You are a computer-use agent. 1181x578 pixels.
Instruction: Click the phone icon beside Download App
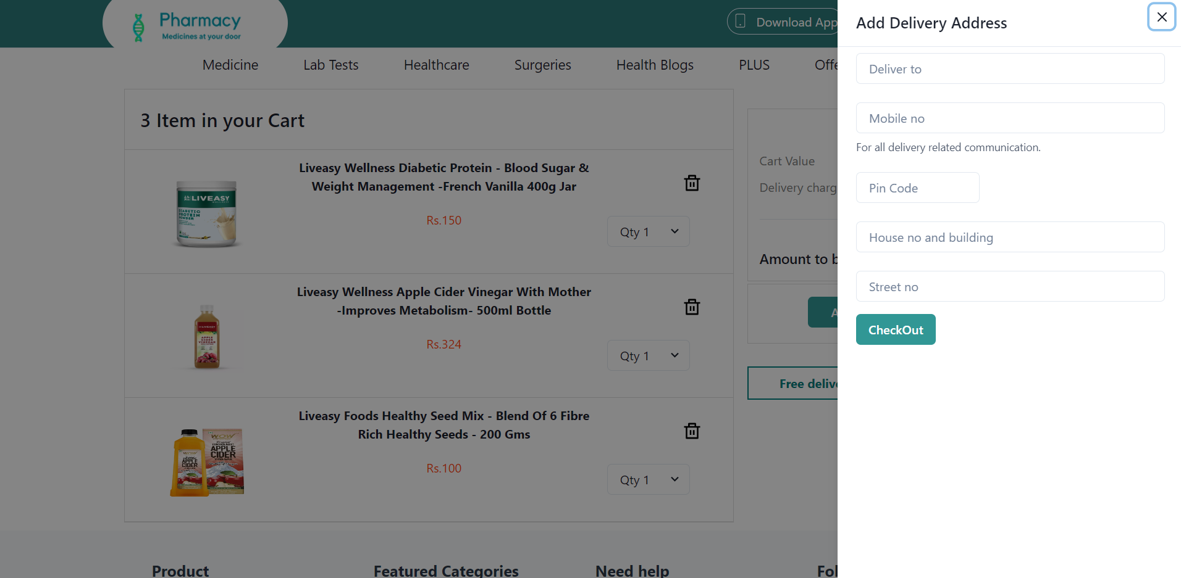pyautogui.click(x=741, y=22)
